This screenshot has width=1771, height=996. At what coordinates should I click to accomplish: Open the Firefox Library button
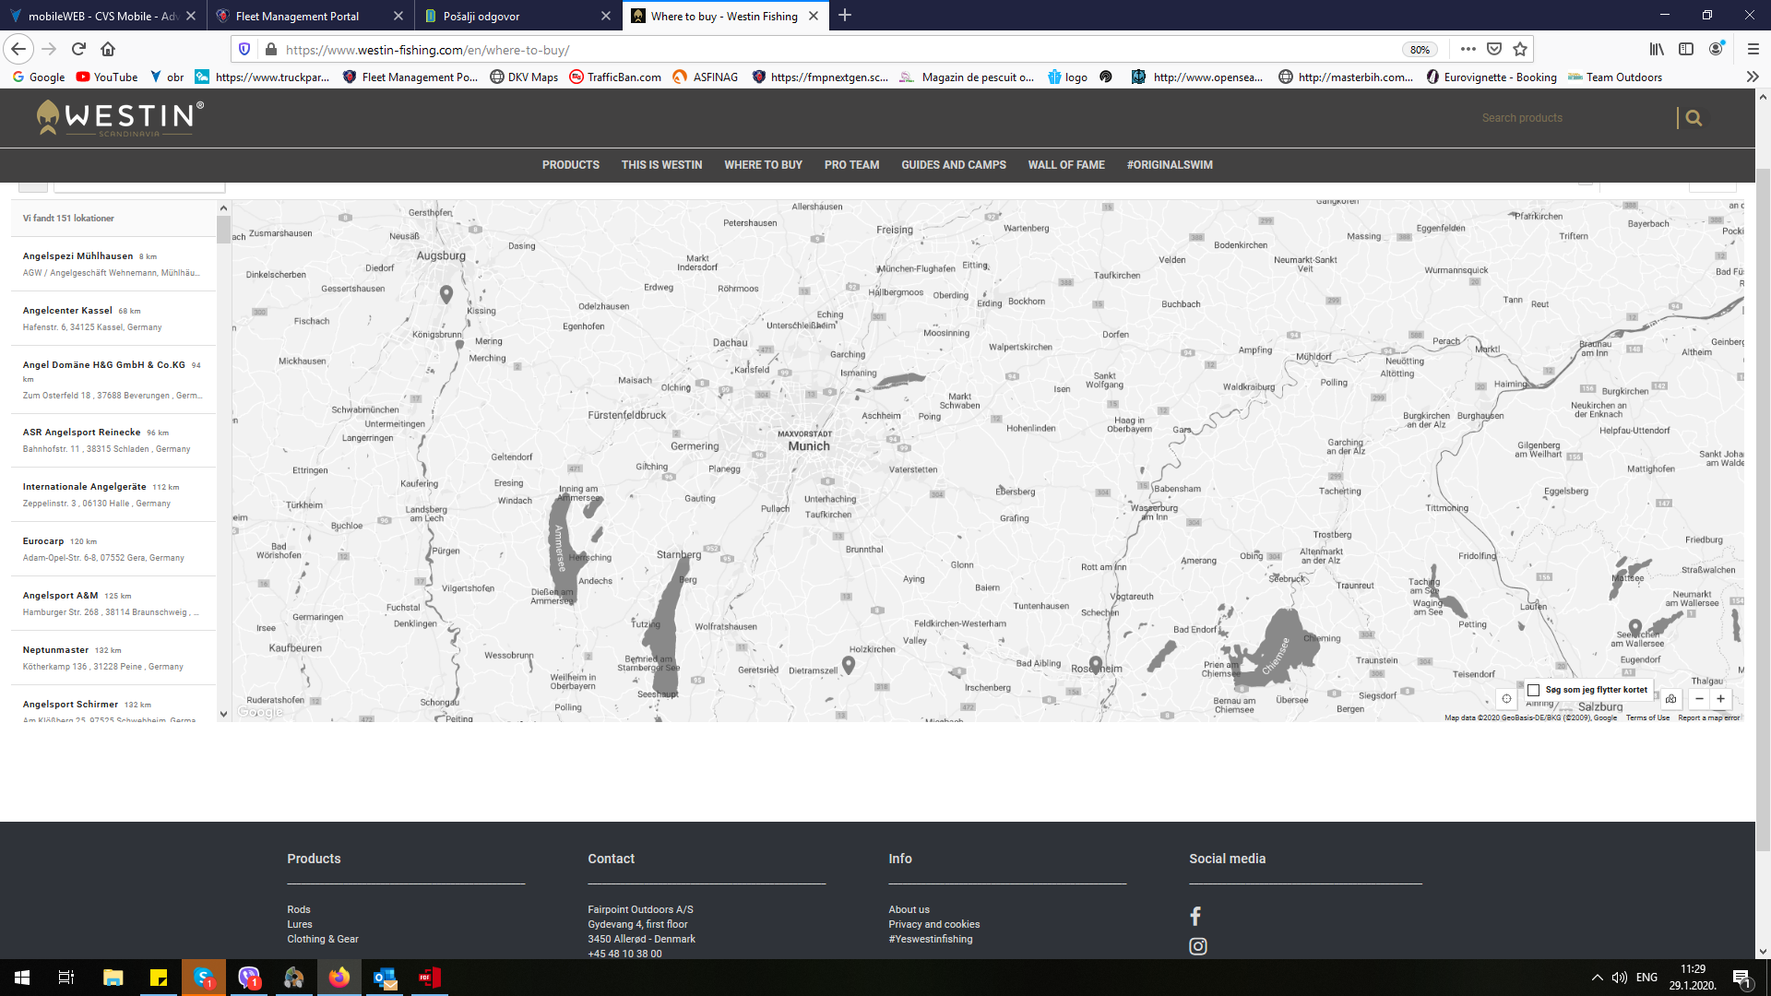click(1657, 49)
